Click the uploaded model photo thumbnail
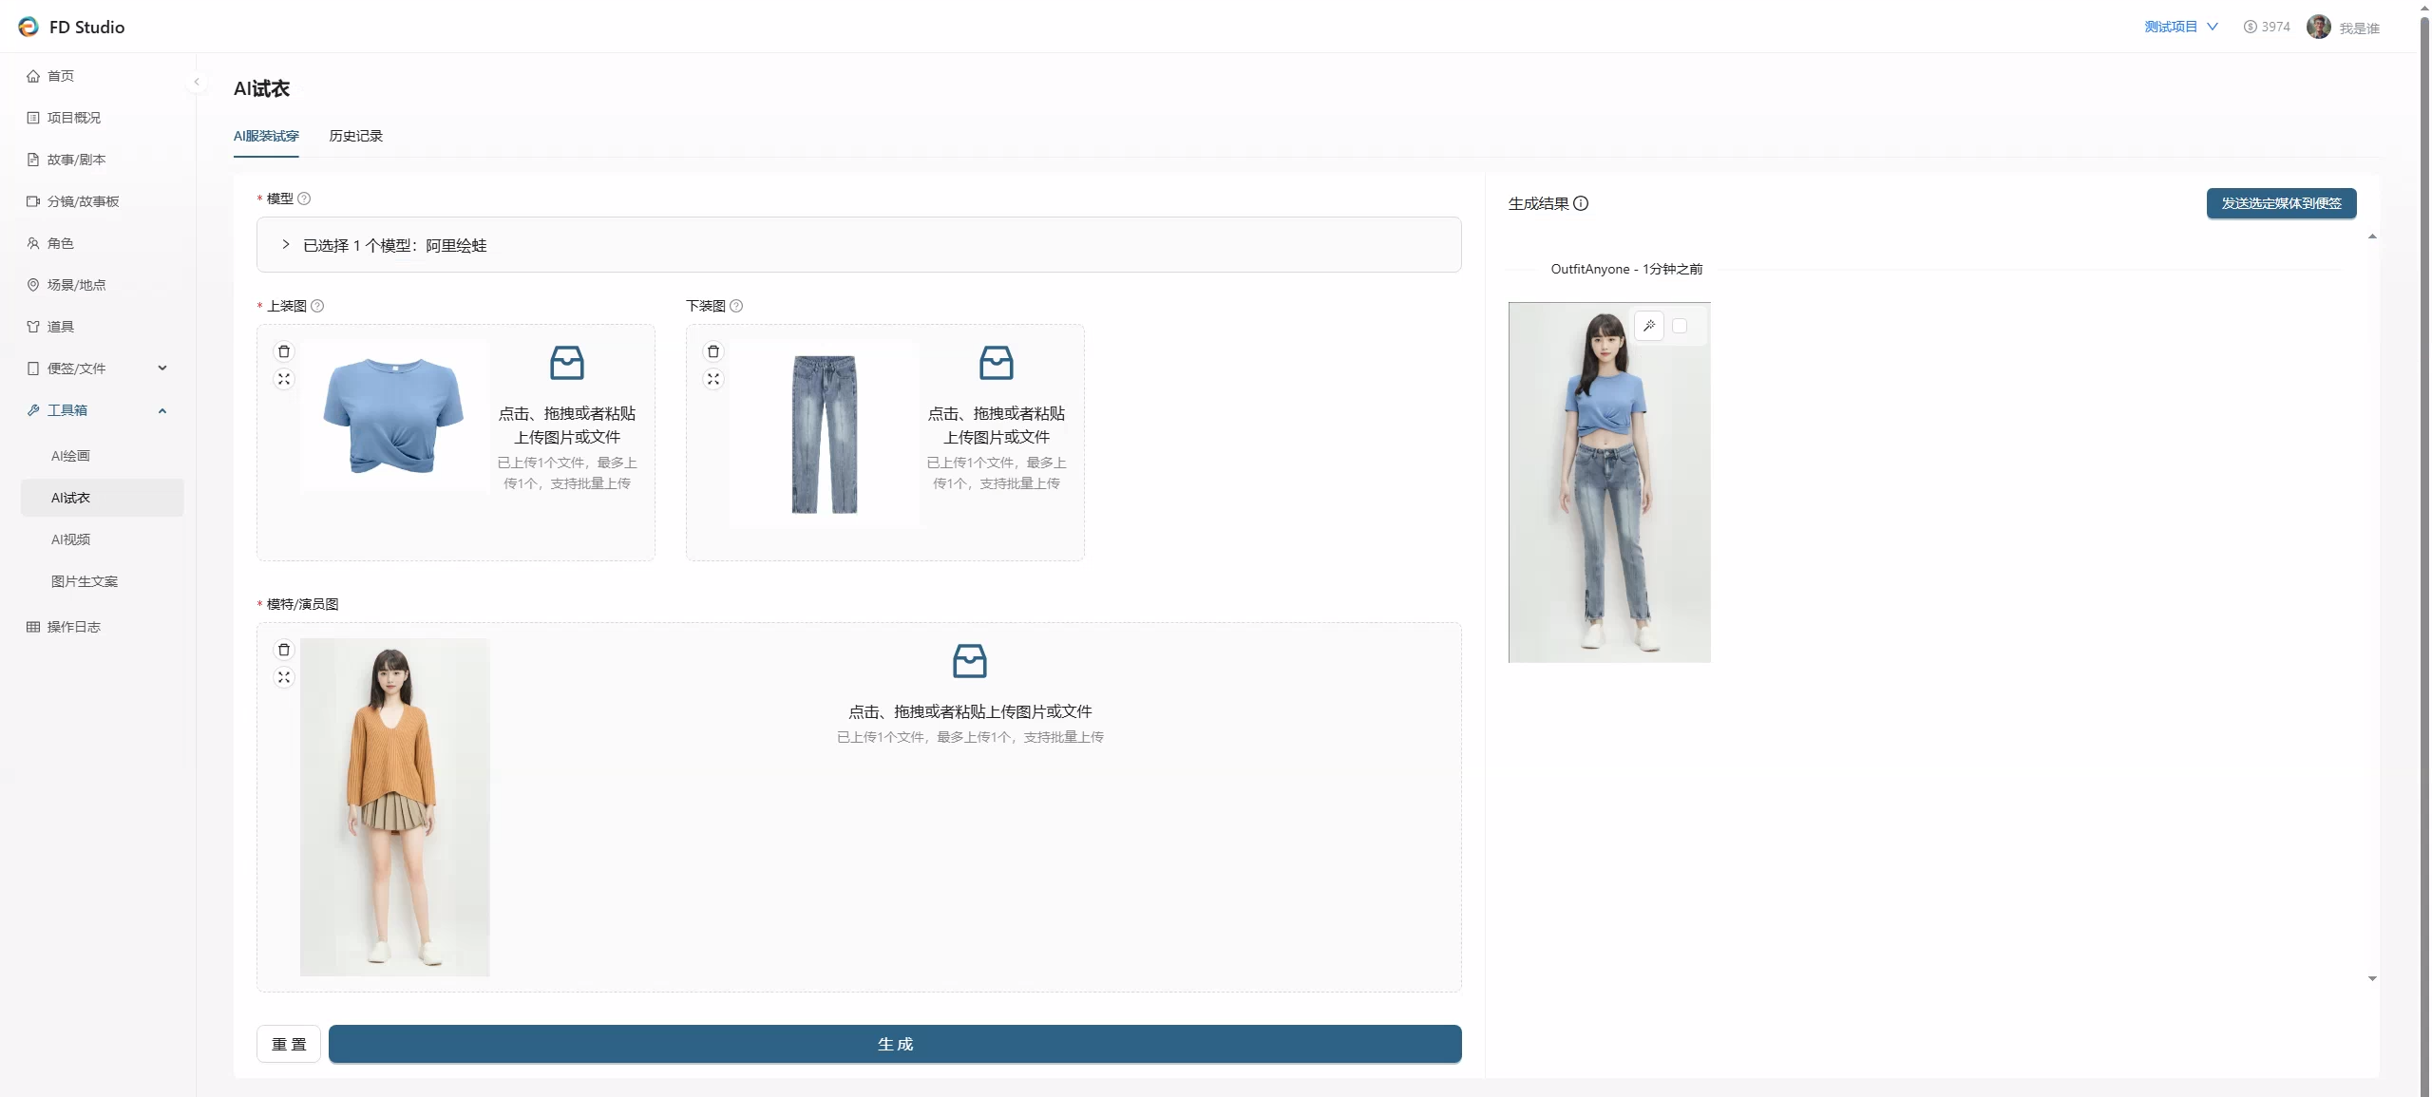The image size is (2432, 1097). [395, 807]
